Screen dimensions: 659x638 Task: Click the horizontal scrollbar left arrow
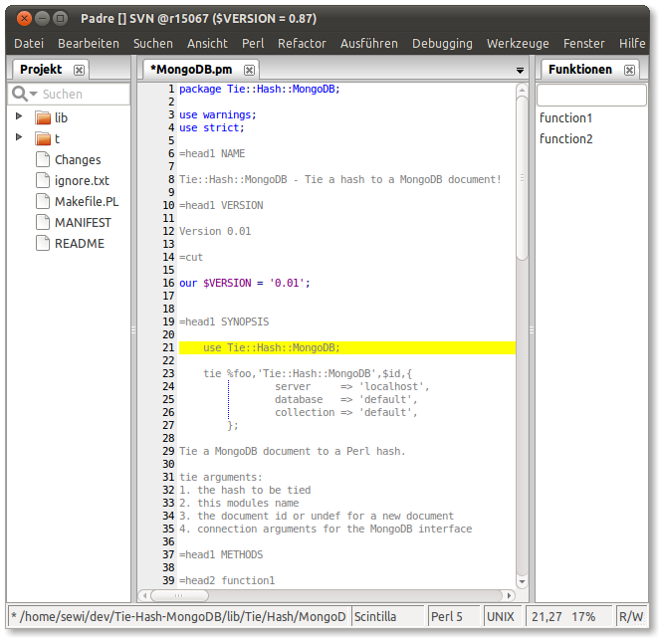click(x=144, y=595)
